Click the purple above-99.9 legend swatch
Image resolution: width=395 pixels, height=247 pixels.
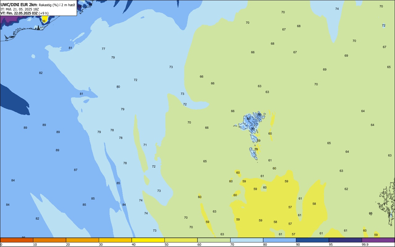[378, 240]
